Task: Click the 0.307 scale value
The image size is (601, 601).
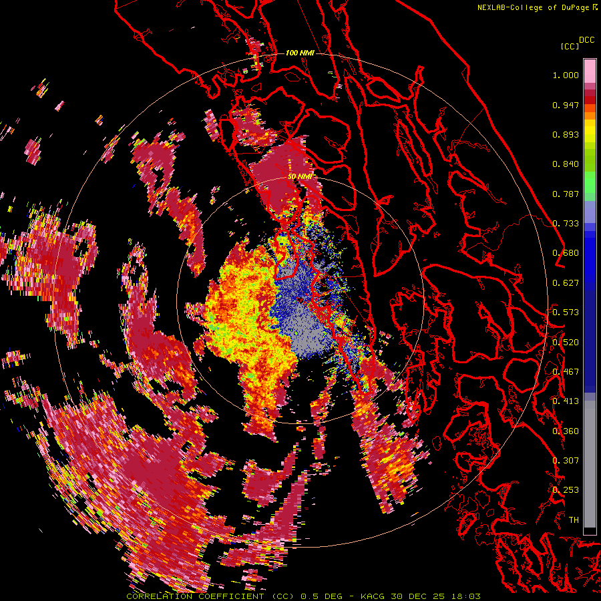Action: 566,461
